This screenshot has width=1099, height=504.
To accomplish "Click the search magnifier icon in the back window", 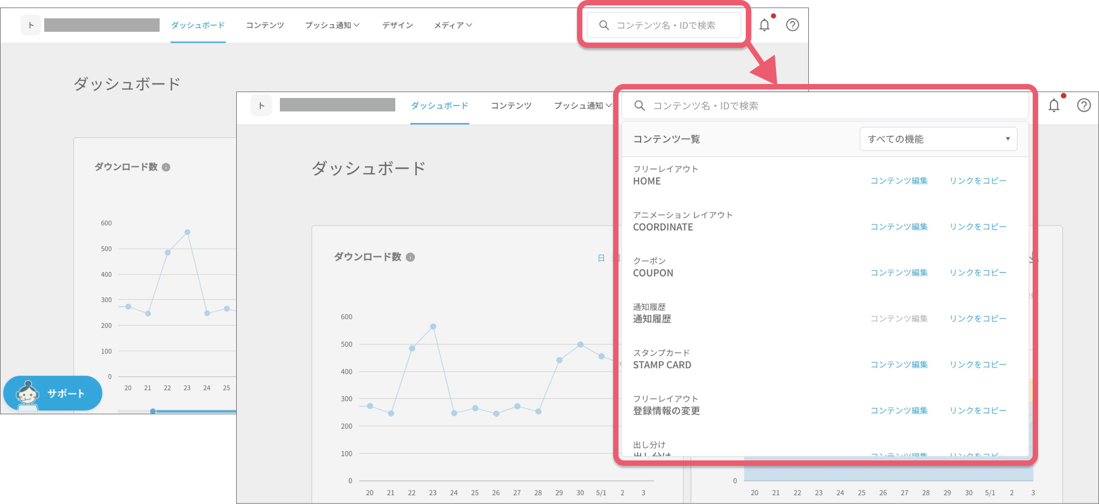I will click(x=604, y=25).
